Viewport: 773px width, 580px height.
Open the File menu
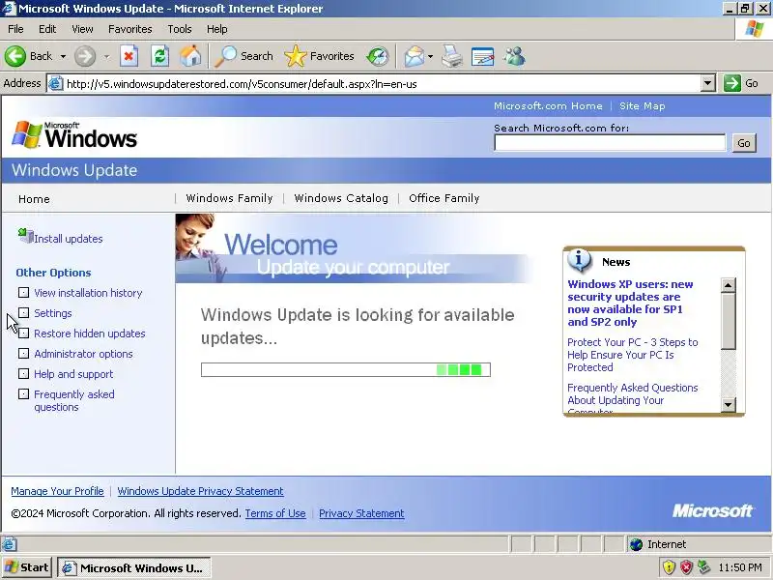pyautogui.click(x=15, y=29)
